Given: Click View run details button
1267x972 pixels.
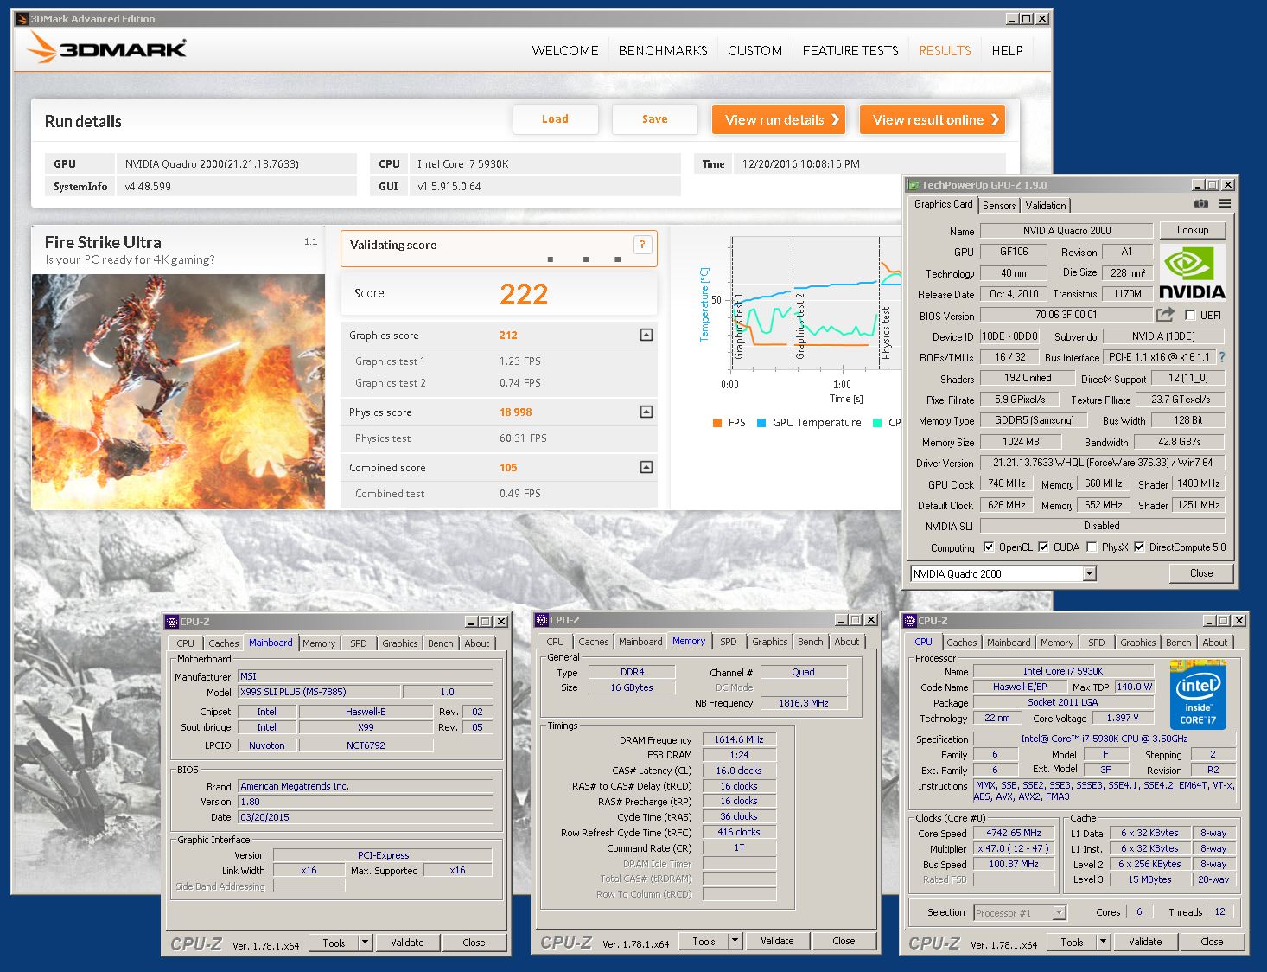Looking at the screenshot, I should click(x=779, y=120).
